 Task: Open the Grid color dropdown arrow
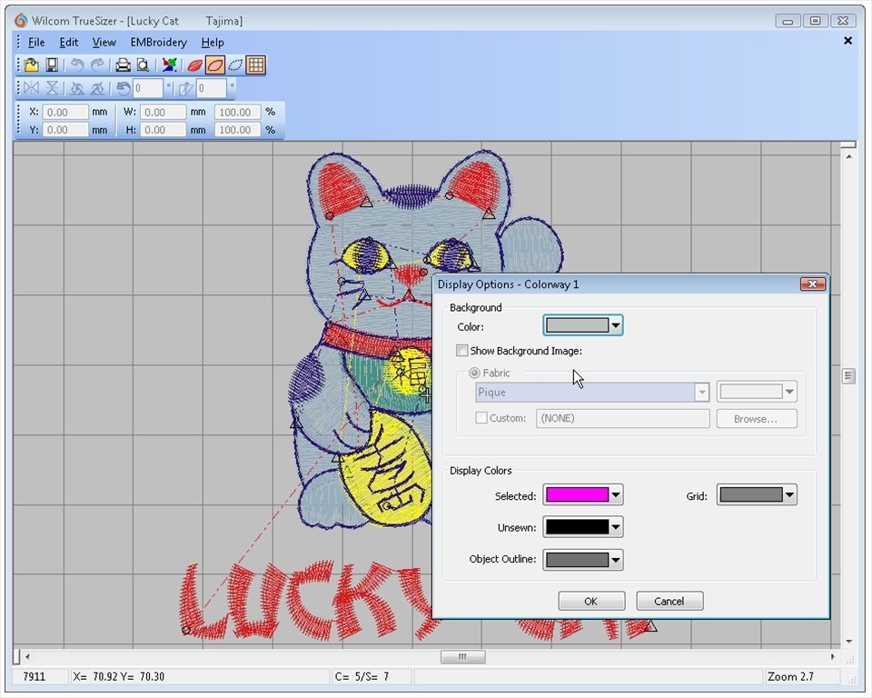coord(789,494)
